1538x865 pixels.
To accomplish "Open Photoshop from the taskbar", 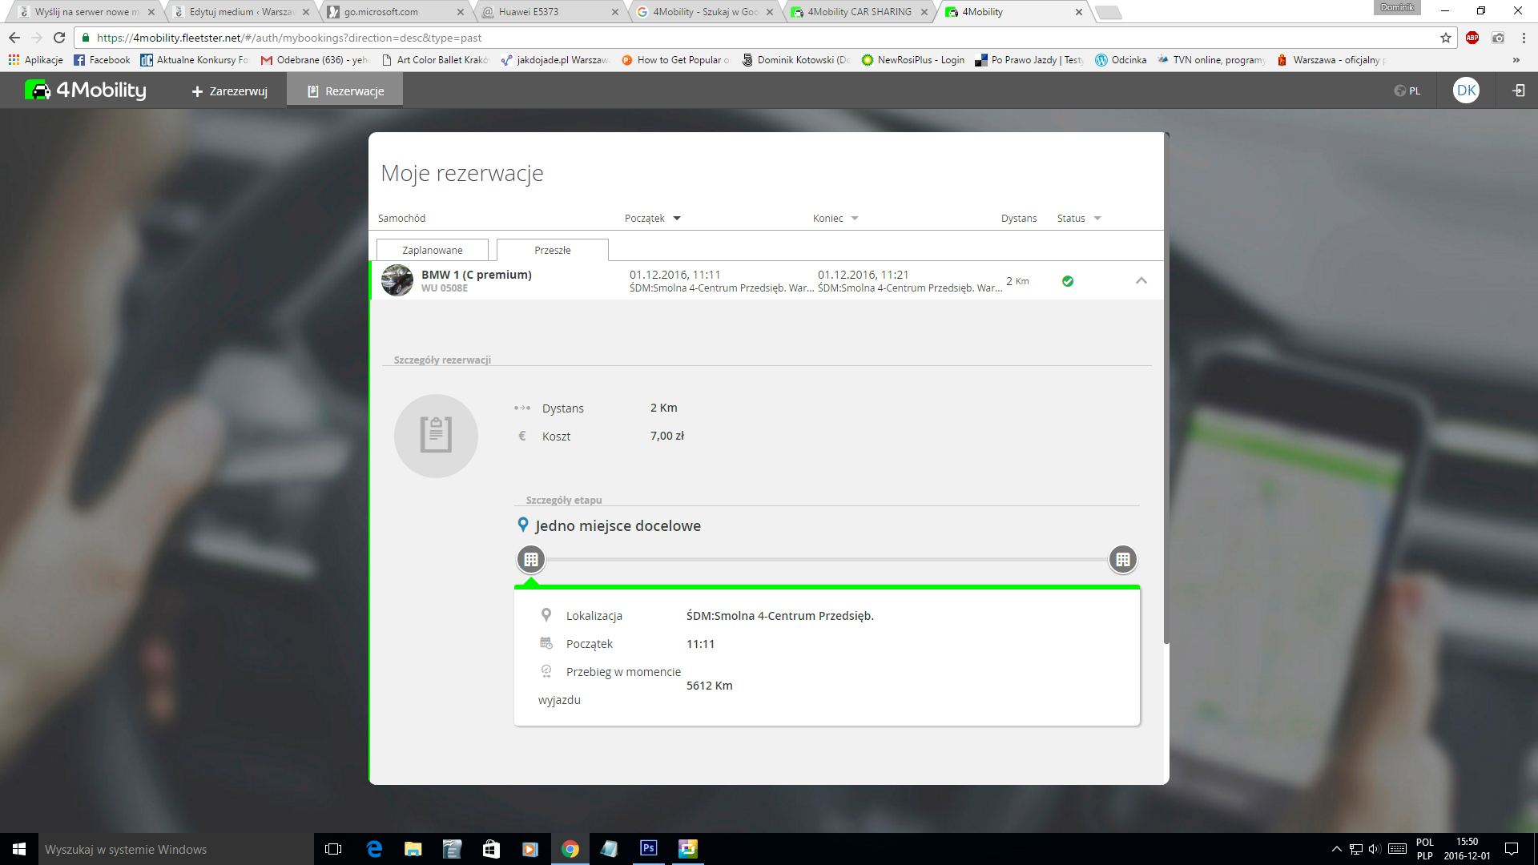I will point(649,849).
